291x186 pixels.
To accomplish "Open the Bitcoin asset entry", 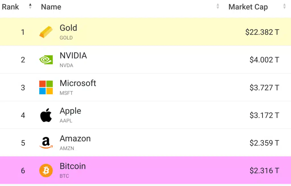I will point(72,166).
